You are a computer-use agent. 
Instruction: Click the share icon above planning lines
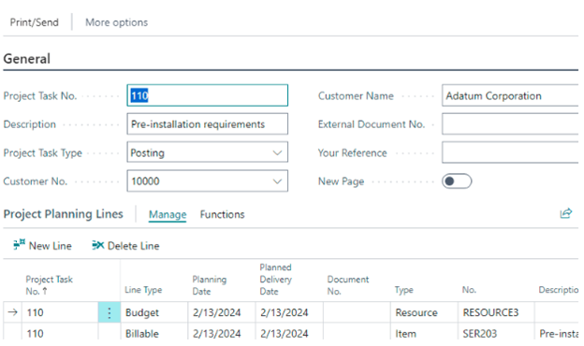[565, 213]
